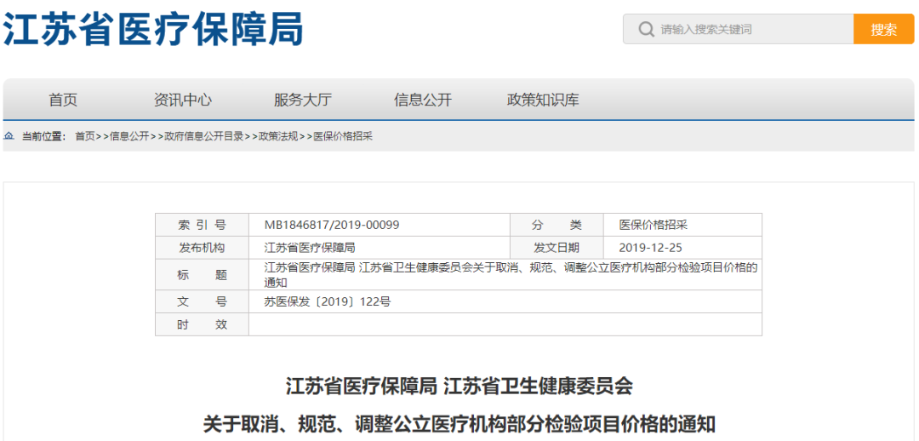This screenshot has height=441, width=919.
Task: Open the 资讯中心 navigation item
Action: 183,100
